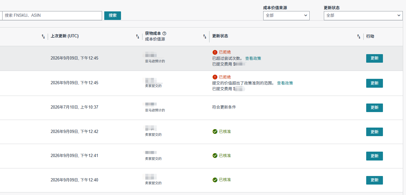Click the 符合更新条件 status text
Screen dimensions: 406x195
(x=224, y=107)
